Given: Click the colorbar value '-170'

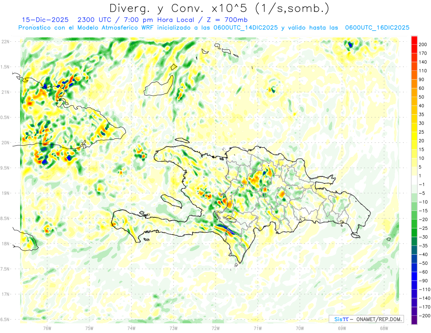Looking at the screenshot, I should 425,307.
